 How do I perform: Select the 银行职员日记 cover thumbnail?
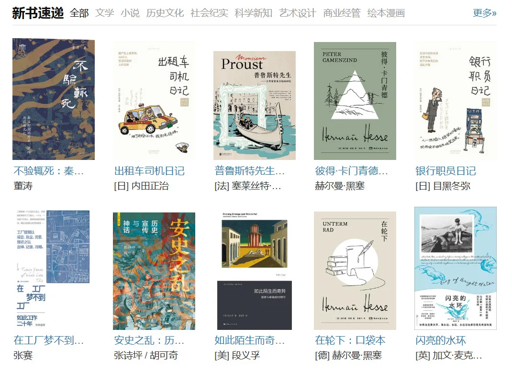(456, 101)
